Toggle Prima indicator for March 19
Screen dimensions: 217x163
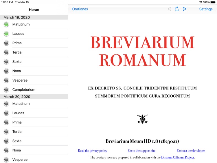(6, 43)
